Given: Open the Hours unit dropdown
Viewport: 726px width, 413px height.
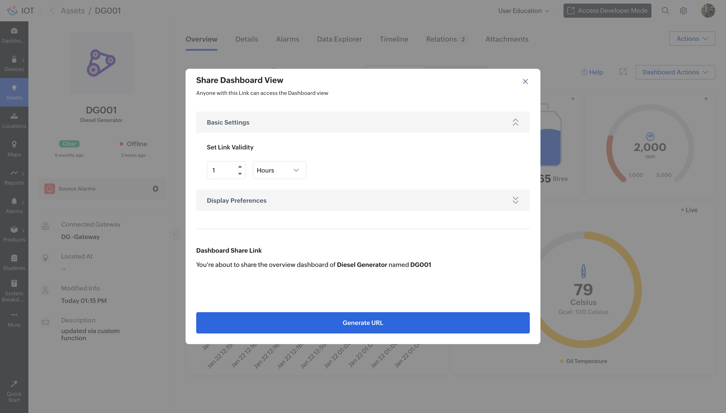Looking at the screenshot, I should pos(279,170).
